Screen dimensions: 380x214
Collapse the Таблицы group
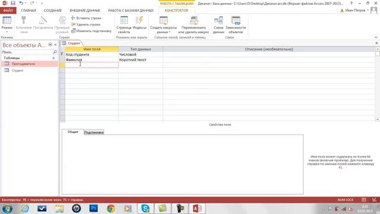coord(53,58)
